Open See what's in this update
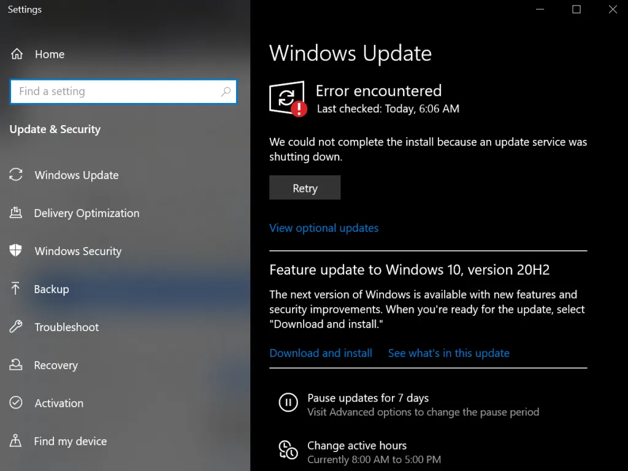 click(448, 353)
